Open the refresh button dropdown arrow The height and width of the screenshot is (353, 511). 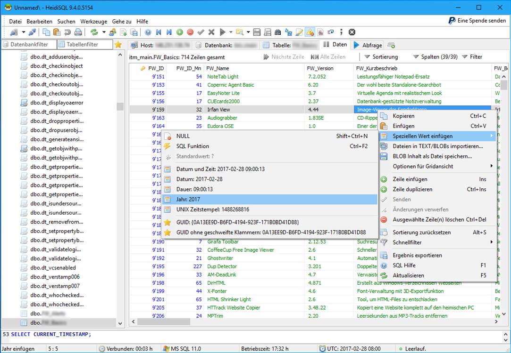104,32
